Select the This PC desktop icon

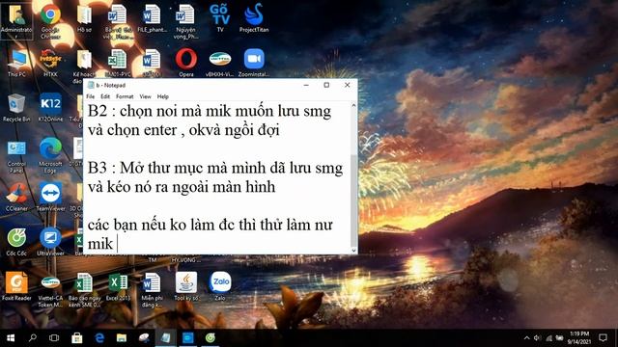coord(16,63)
